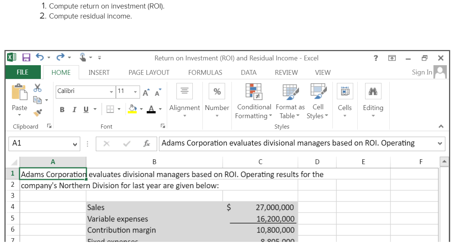The image size is (468, 243).
Task: Apply cell borders icon
Action: (110, 109)
